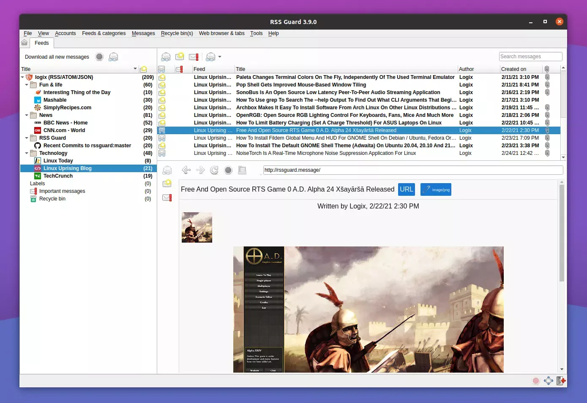Screen dimensions: 587x403
Task: Click inside the Search messages field
Action: tap(530, 56)
